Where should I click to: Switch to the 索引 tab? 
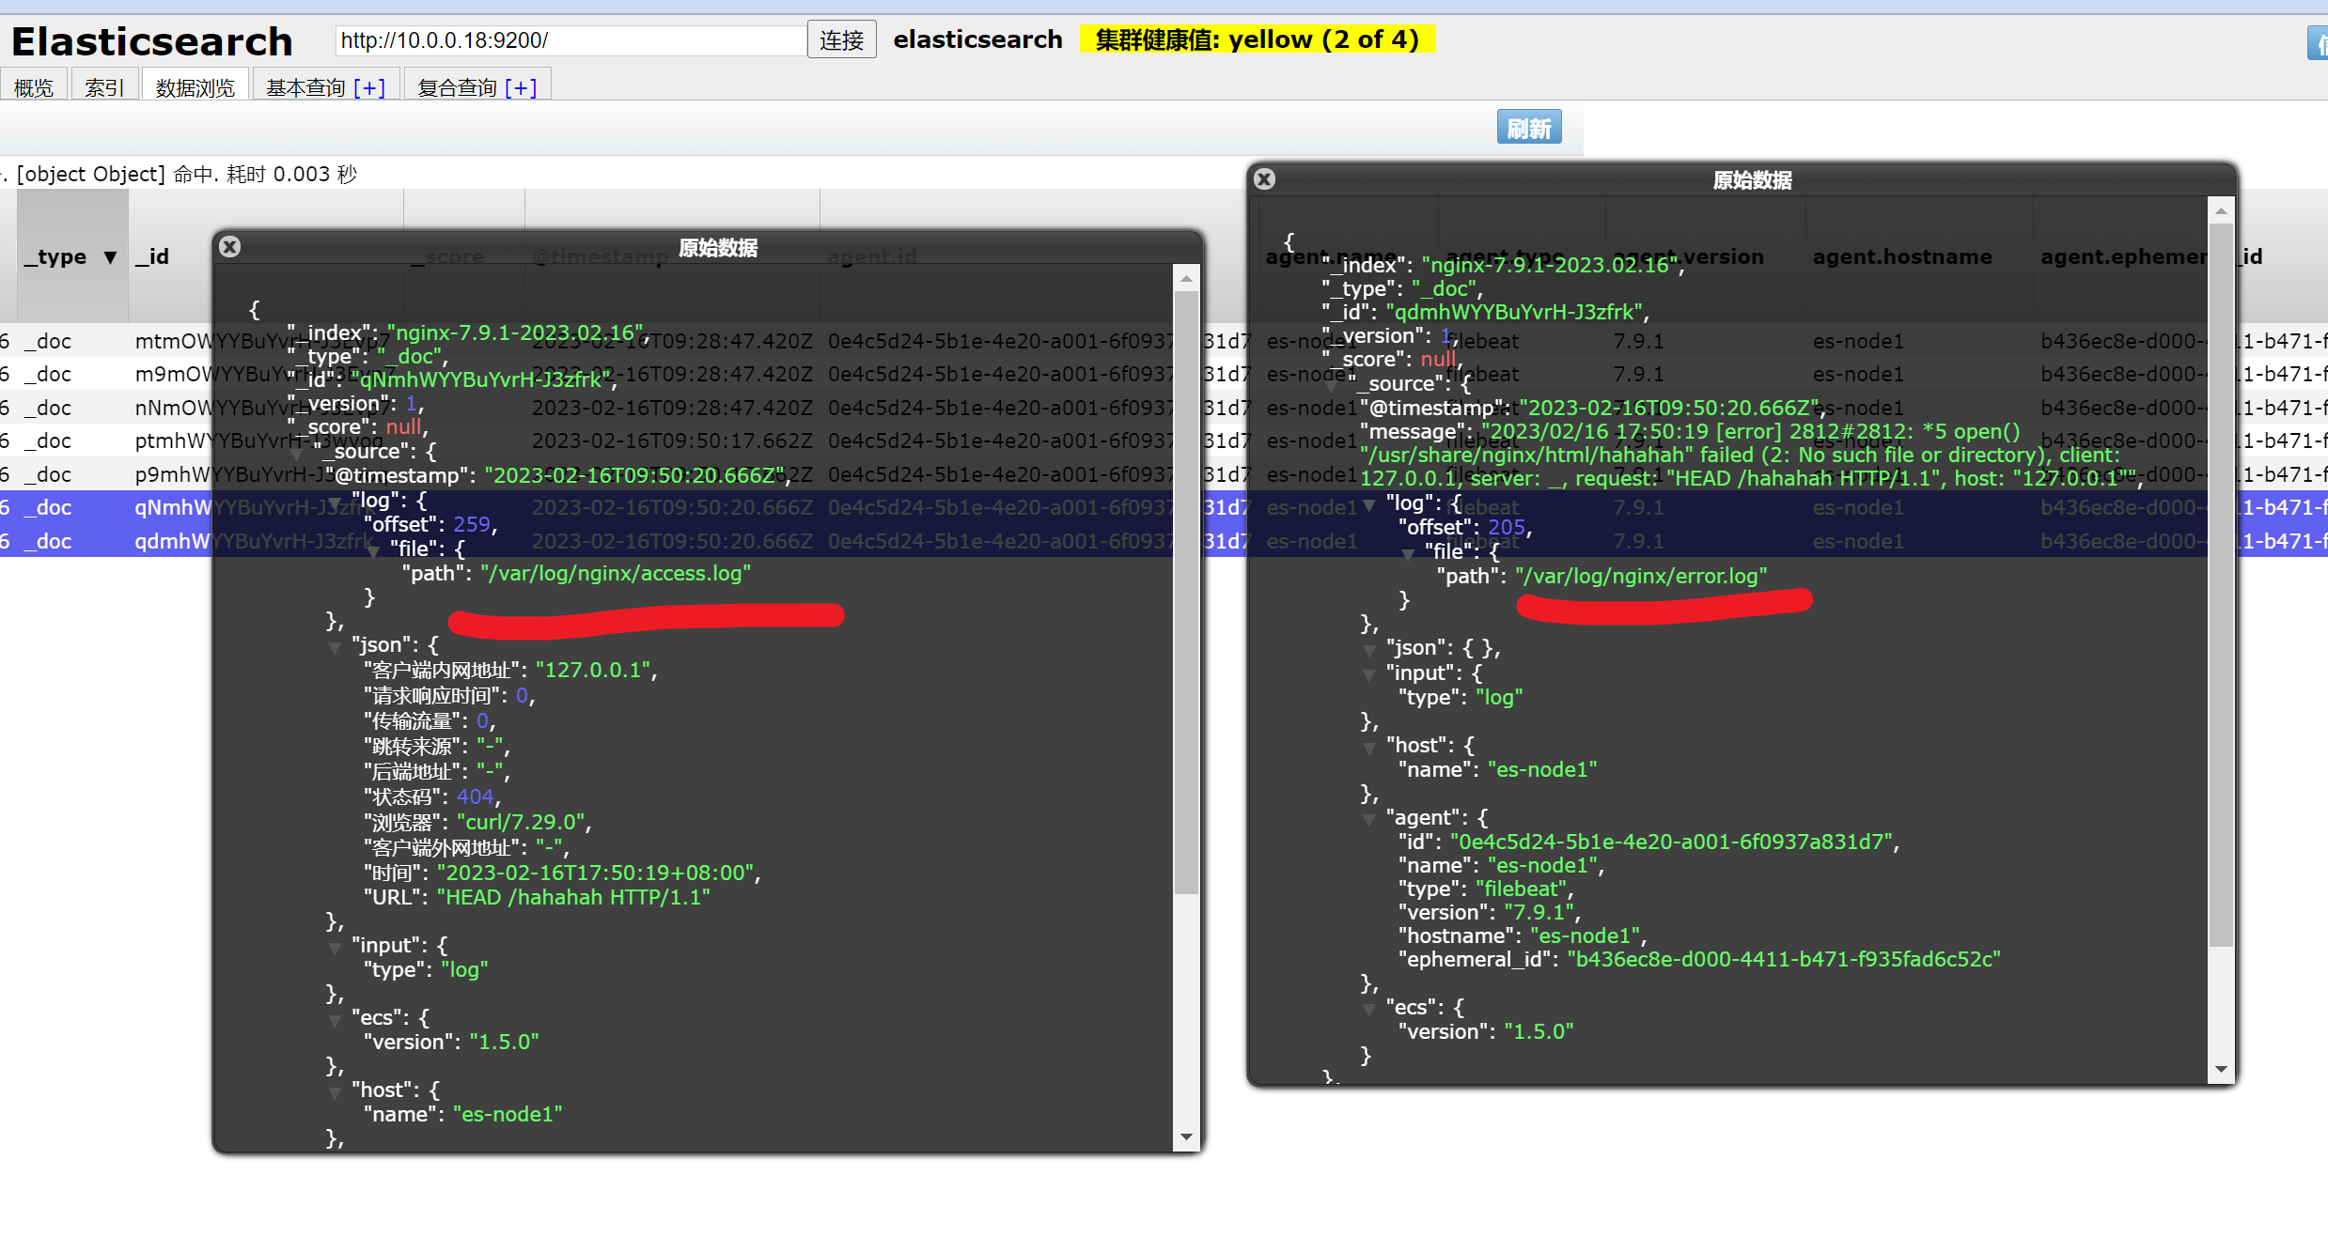103,88
